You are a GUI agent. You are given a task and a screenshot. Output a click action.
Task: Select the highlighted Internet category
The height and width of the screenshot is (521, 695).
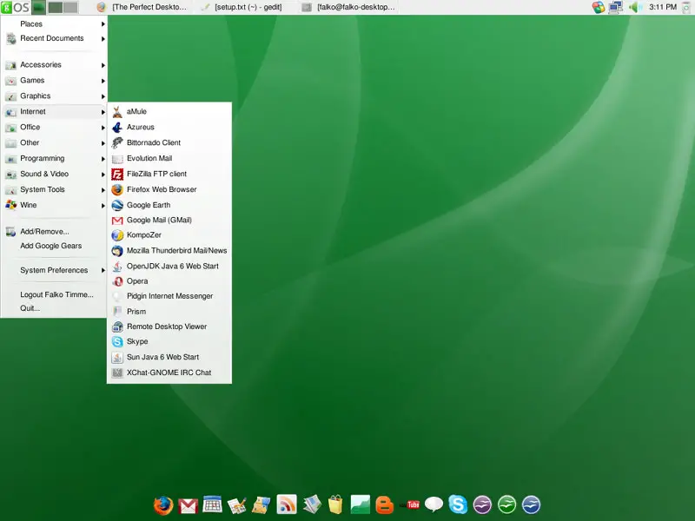54,112
